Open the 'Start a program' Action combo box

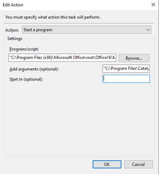coord(87,30)
